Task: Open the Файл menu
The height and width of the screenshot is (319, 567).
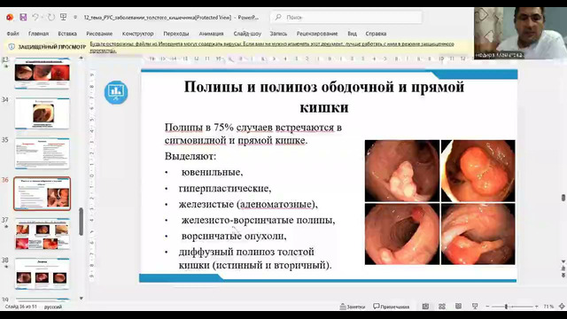Action: (12, 34)
